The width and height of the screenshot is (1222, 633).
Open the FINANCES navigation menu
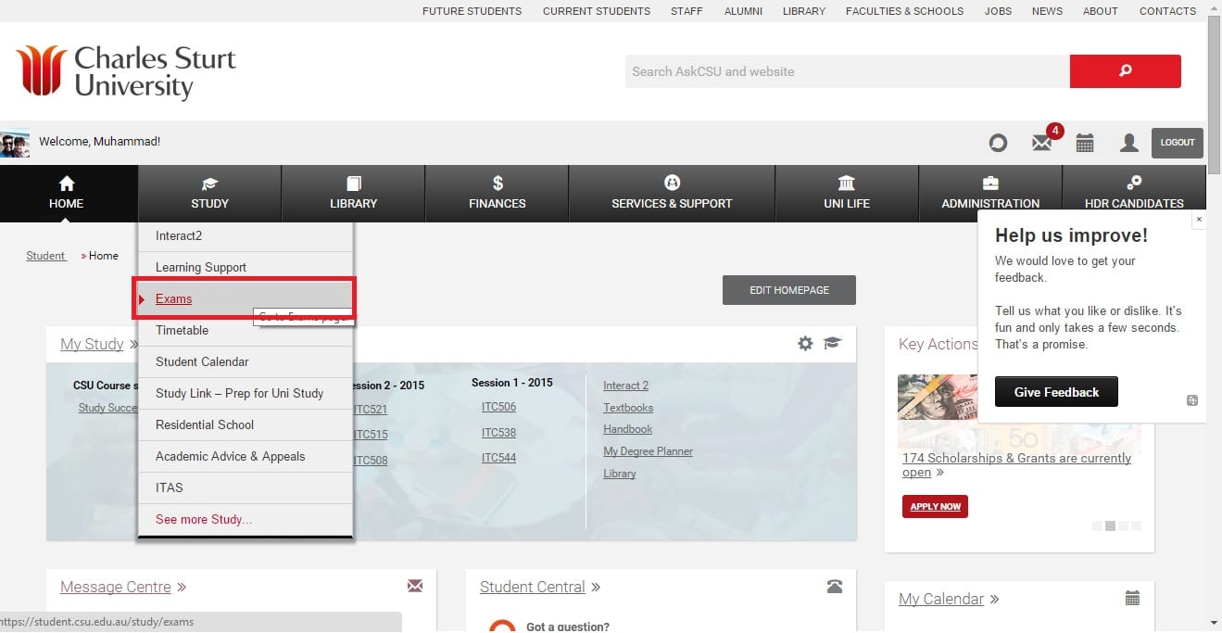pos(497,194)
